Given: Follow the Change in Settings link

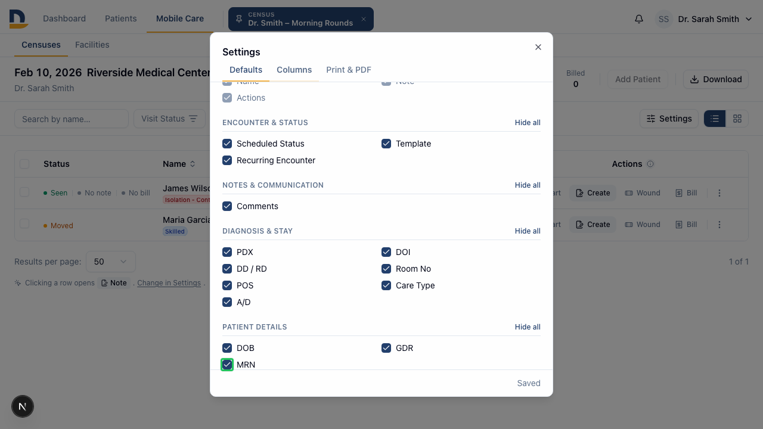Looking at the screenshot, I should [x=169, y=283].
